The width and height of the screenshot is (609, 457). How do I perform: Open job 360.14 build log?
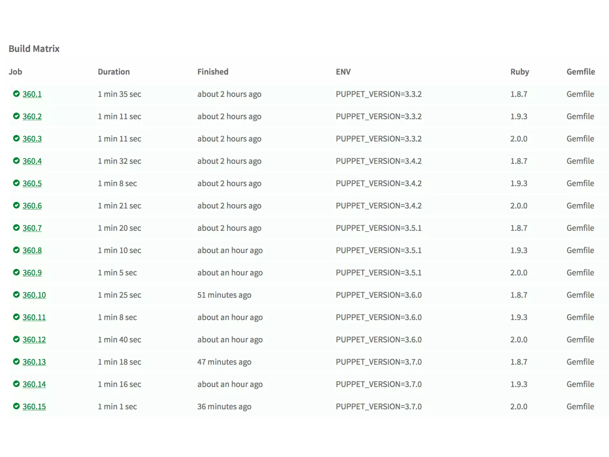(x=34, y=384)
